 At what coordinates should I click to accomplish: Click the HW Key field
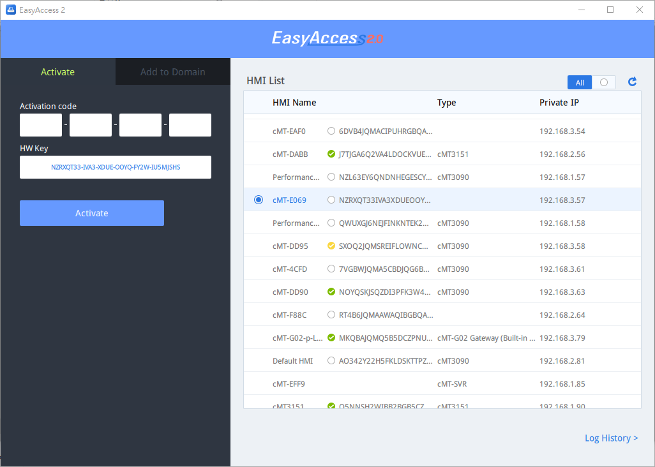coord(116,167)
